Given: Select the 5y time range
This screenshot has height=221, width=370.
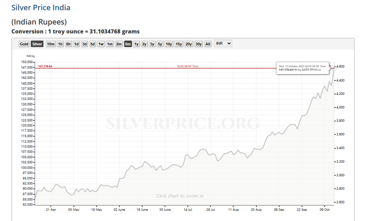Looking at the screenshot, I should coord(160,44).
